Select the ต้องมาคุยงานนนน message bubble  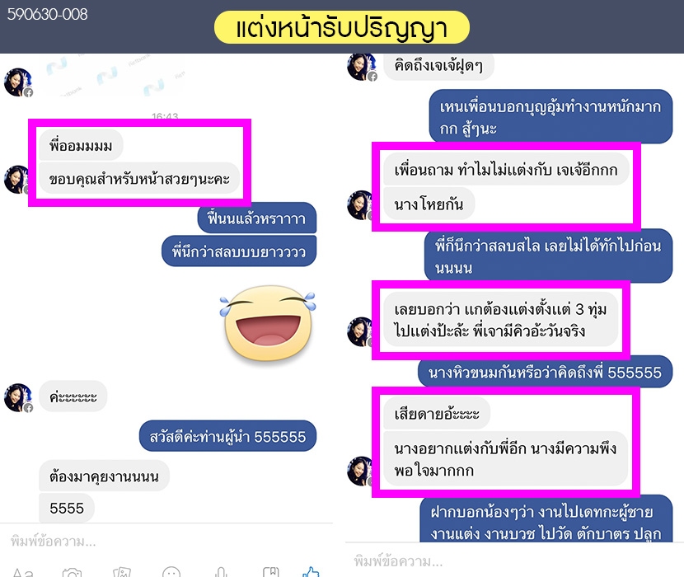click(104, 476)
